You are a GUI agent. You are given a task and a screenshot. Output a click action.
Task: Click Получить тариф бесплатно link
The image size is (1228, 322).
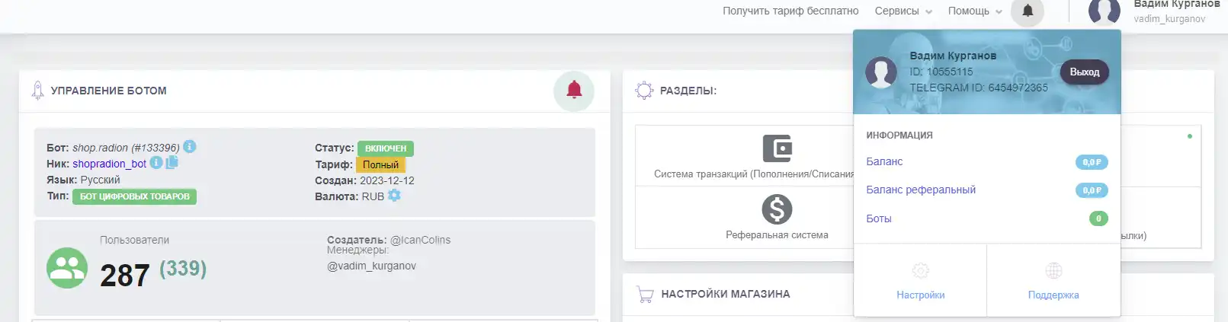[790, 11]
